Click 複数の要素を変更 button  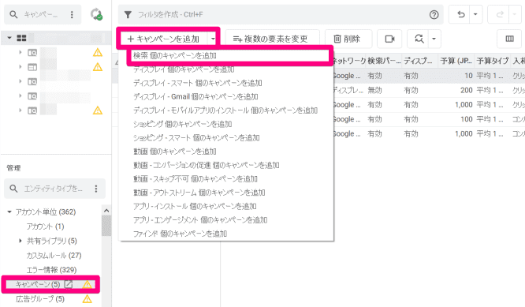(273, 39)
